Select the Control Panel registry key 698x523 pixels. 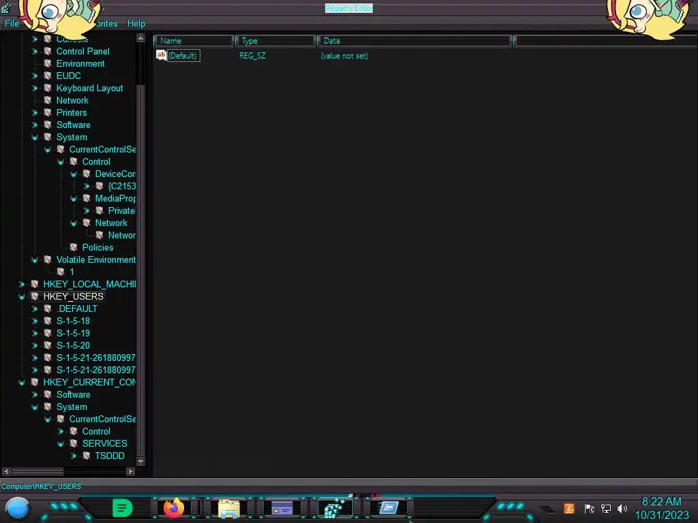(x=82, y=51)
